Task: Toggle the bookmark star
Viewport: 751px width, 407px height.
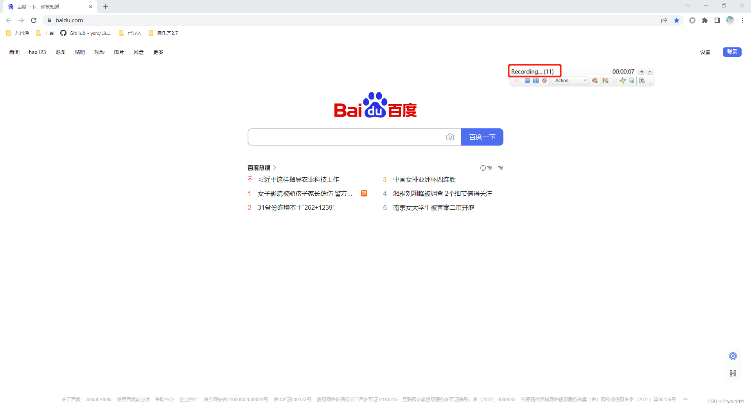Action: [677, 20]
